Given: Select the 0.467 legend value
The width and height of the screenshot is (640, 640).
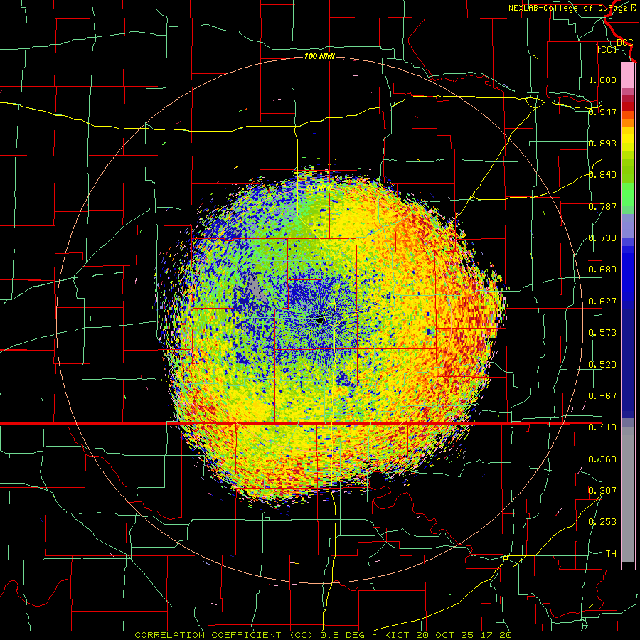Looking at the screenshot, I should click(602, 396).
